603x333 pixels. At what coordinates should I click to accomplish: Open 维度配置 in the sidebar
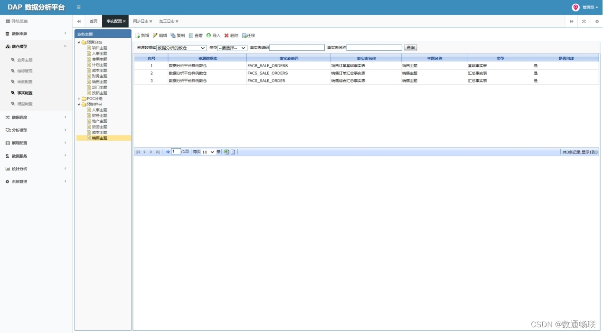click(x=25, y=81)
